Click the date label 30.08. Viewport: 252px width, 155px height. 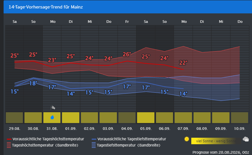coord(33,129)
